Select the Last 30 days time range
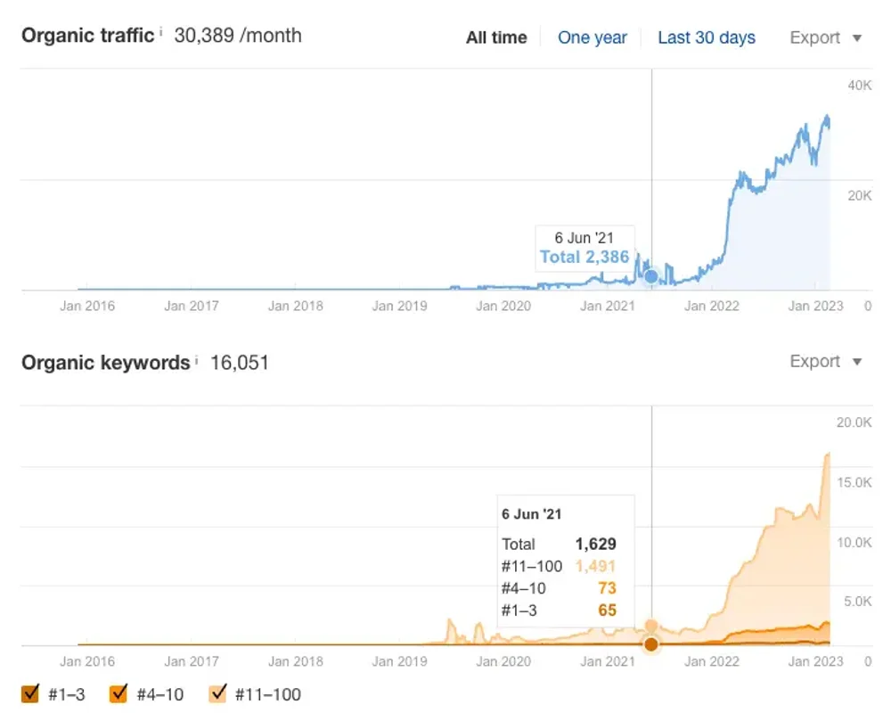Viewport: 891px width, 721px height. pyautogui.click(x=707, y=37)
